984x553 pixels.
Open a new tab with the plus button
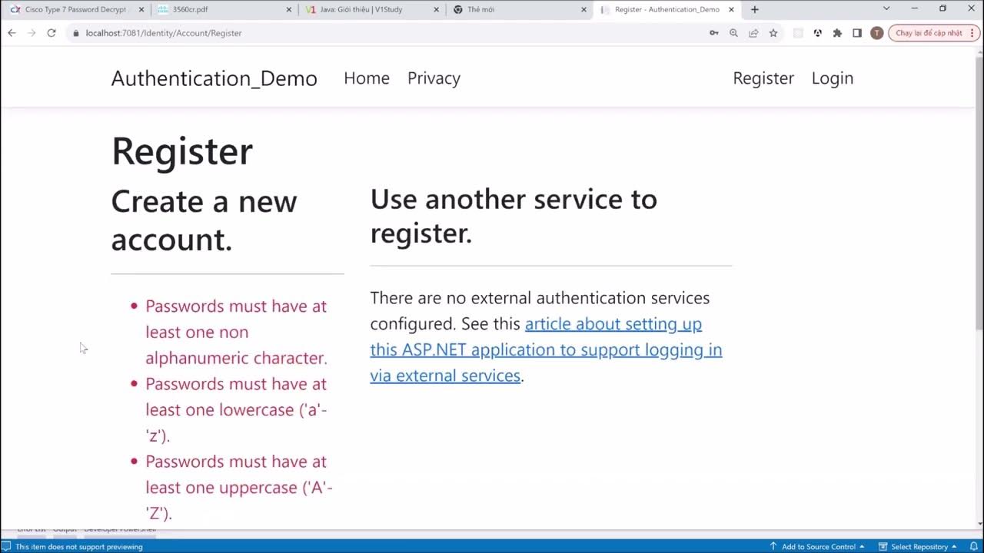754,9
